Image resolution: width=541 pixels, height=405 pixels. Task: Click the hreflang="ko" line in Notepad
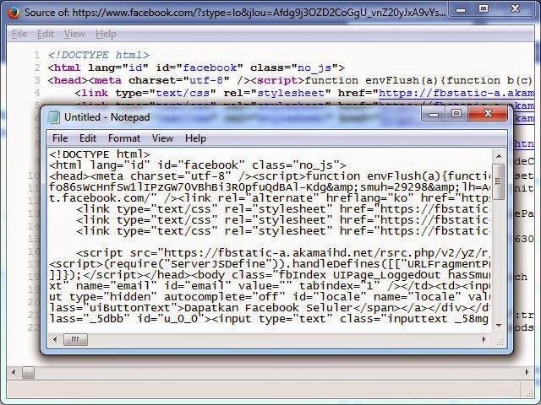(x=269, y=198)
